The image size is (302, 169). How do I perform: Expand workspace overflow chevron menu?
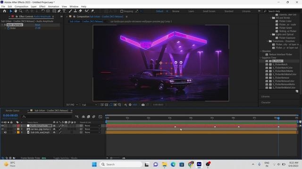pos(259,11)
